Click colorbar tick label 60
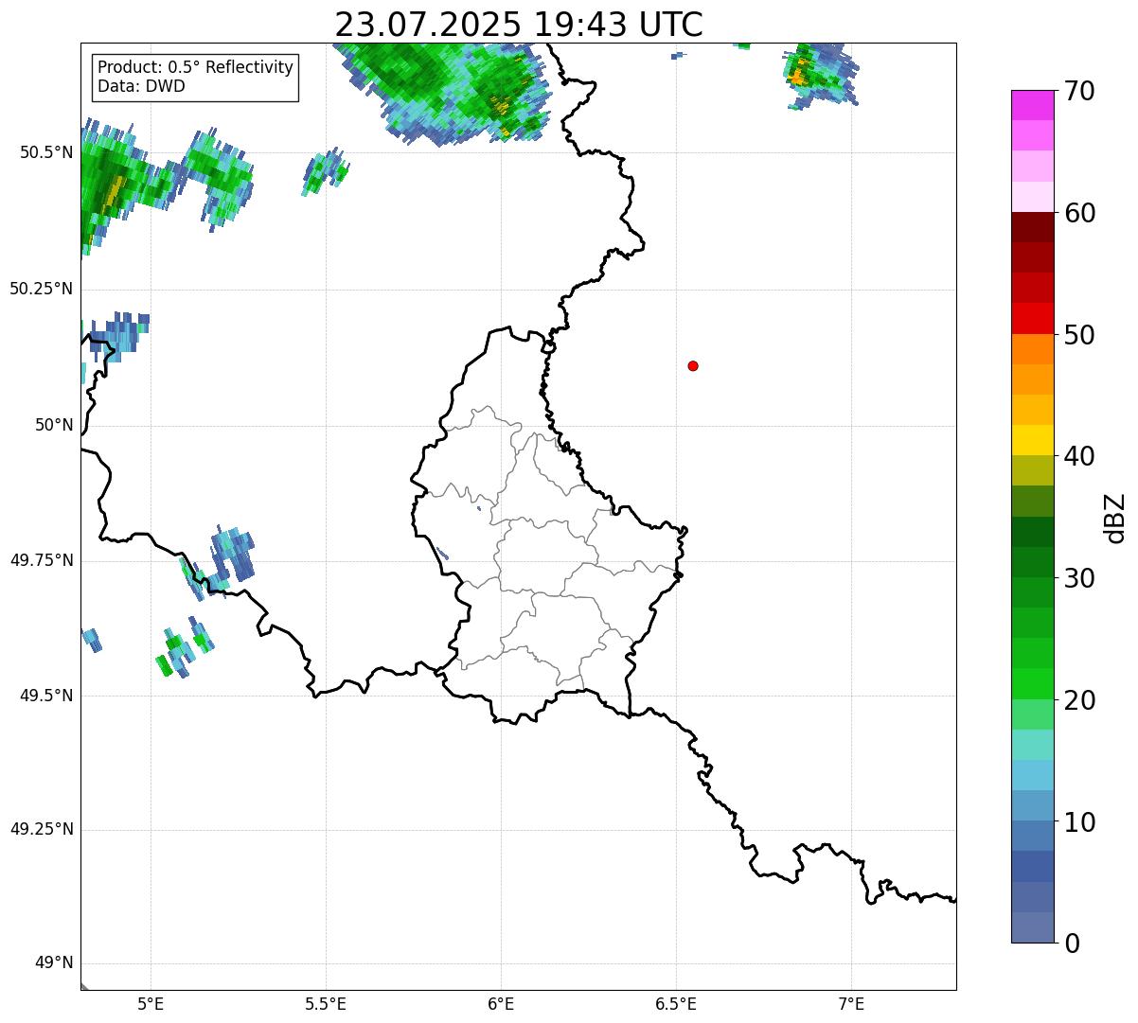 click(1079, 213)
